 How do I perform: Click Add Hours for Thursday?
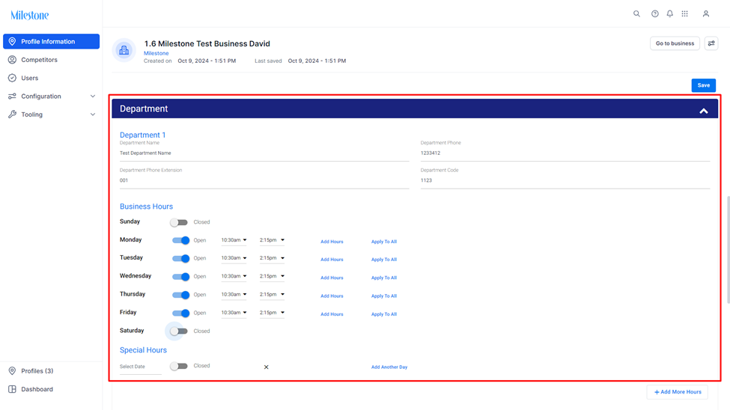point(332,296)
